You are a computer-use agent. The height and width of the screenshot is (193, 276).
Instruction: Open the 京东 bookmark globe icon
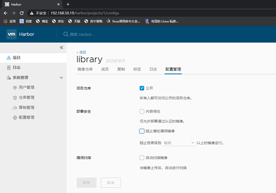[54, 21]
